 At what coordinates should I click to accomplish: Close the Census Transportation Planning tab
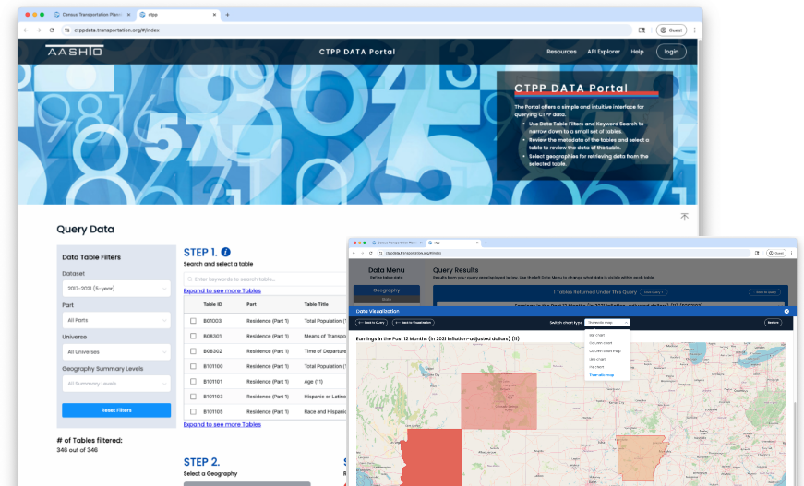coord(128,15)
